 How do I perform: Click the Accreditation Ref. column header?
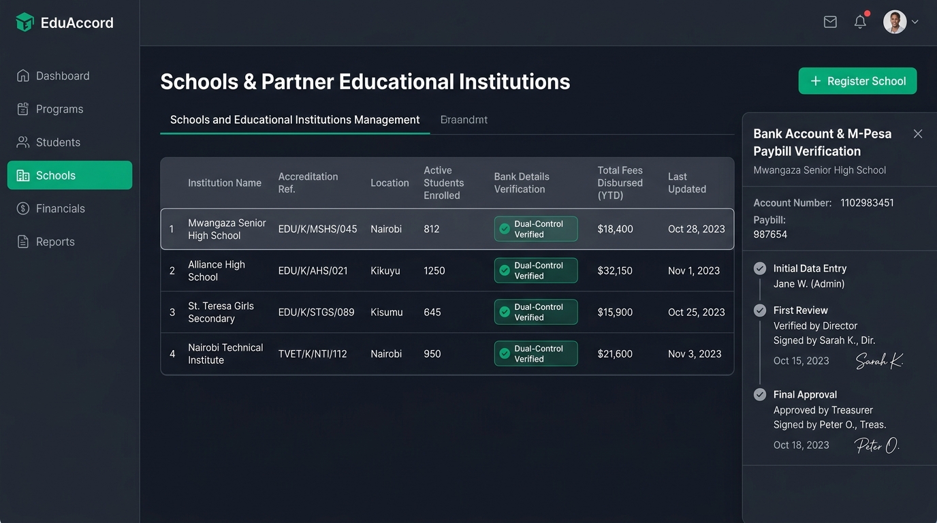308,183
